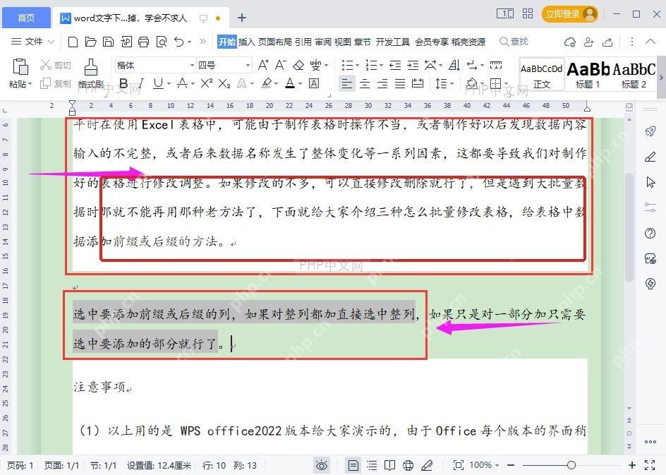Open the line spacing dropdown
The height and width of the screenshot is (475, 666).
[444, 83]
